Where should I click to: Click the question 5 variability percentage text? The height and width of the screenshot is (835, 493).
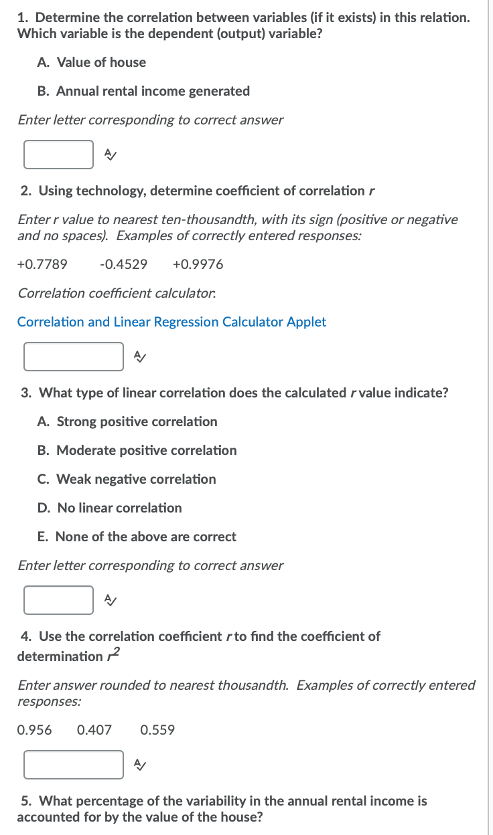tap(222, 809)
